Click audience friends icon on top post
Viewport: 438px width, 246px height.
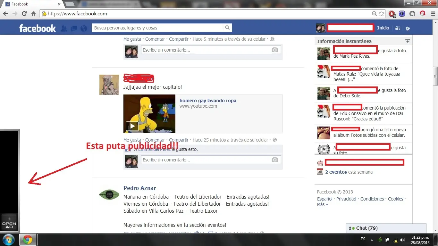point(272,39)
